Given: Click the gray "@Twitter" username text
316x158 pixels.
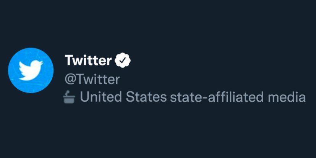Looking at the screenshot, I should tap(92, 79).
